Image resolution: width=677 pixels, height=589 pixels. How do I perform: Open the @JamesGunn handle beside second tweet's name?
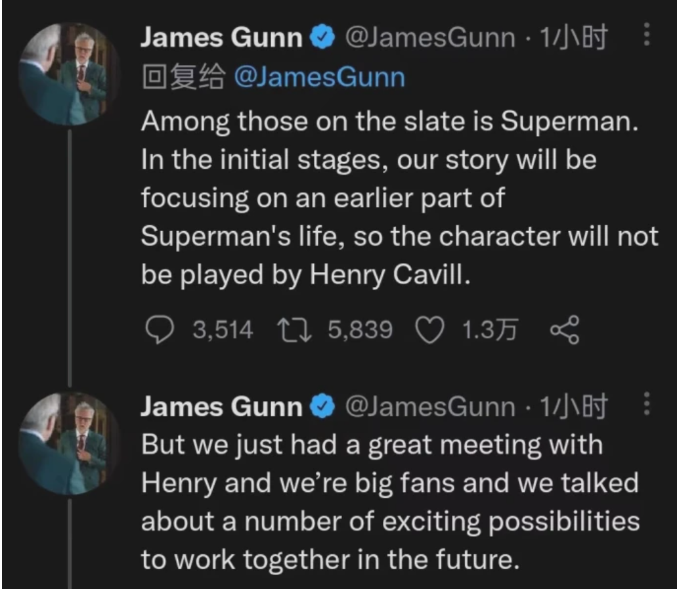coord(429,407)
